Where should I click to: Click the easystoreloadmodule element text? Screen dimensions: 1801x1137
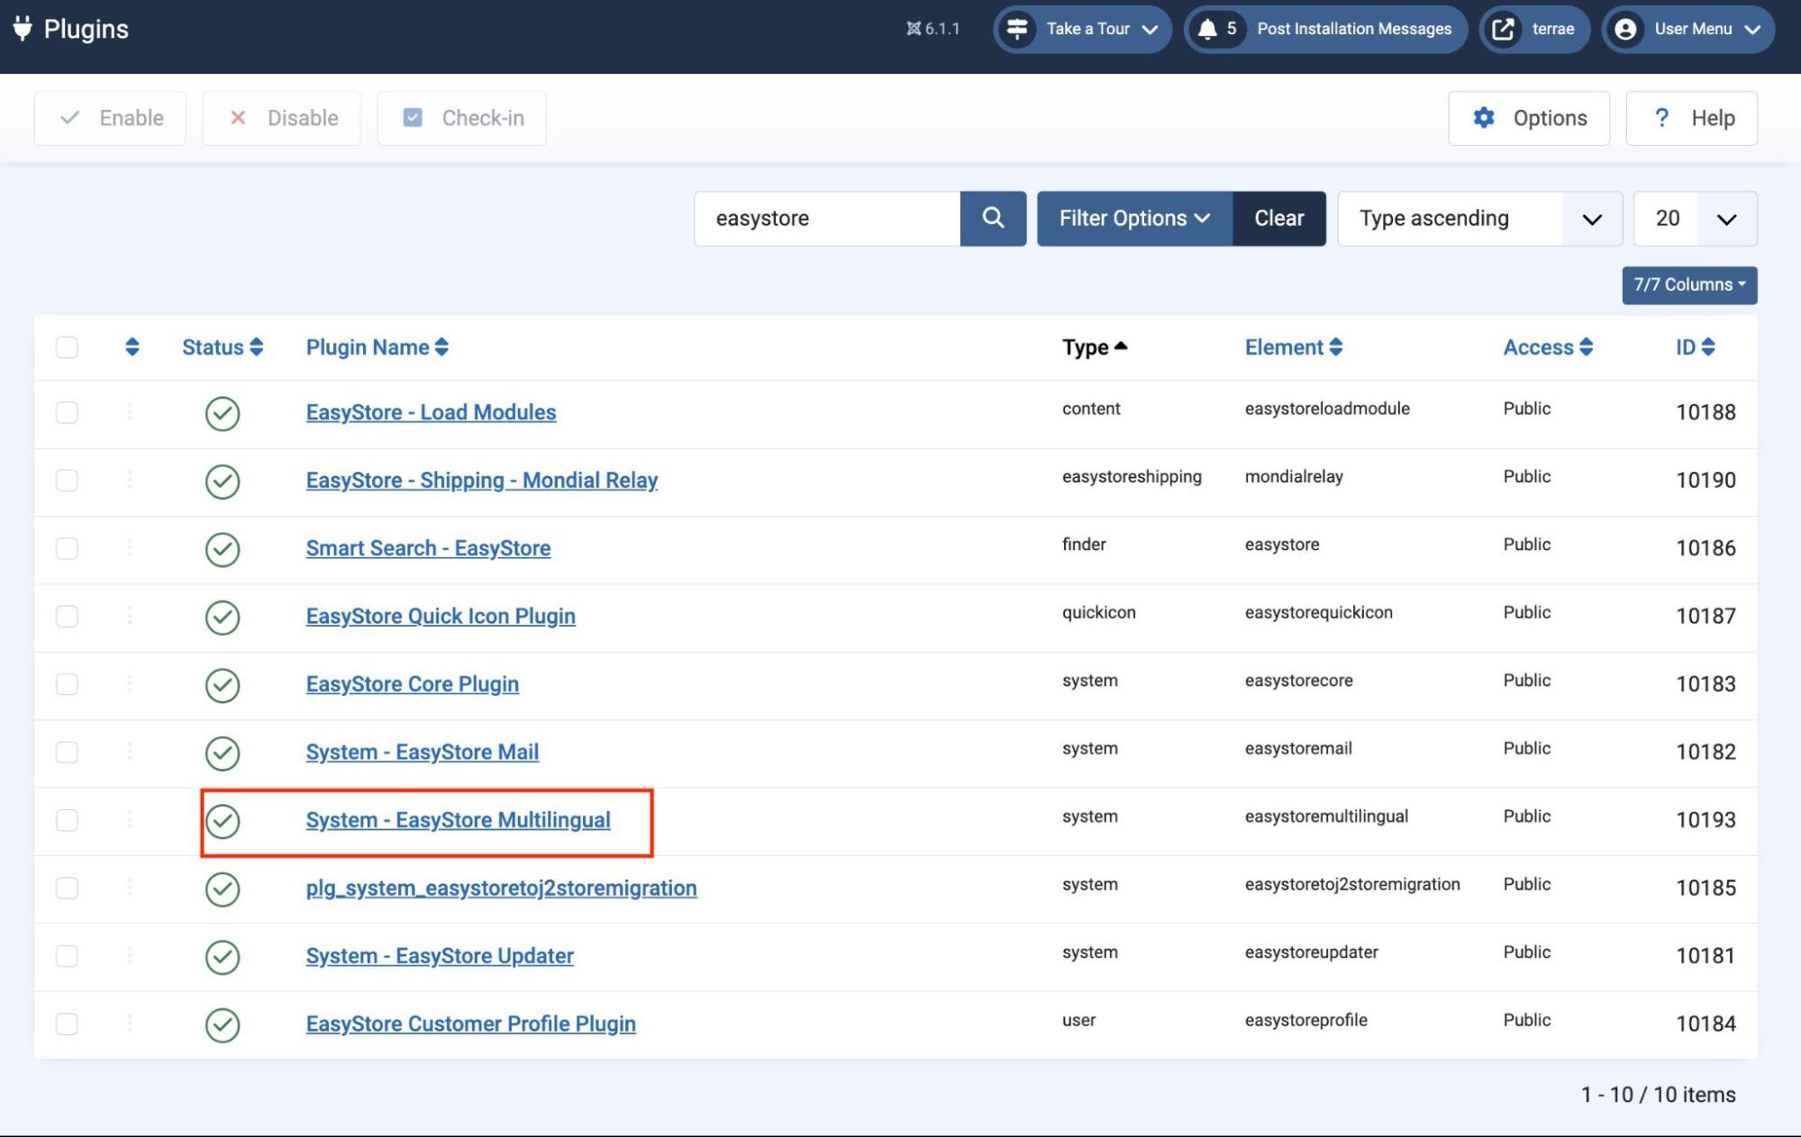point(1327,409)
